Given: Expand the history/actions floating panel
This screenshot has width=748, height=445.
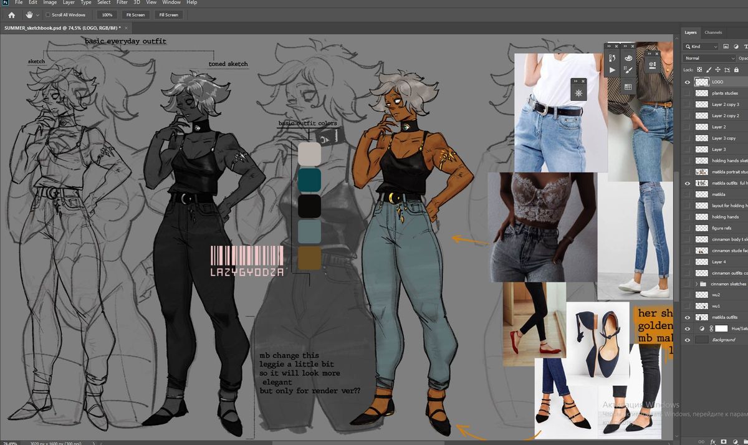Looking at the screenshot, I should click(609, 46).
